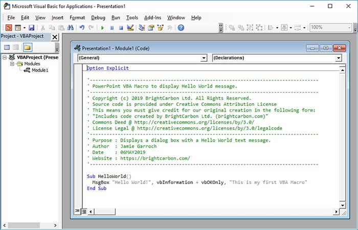Click the code window right scroll arrow
Image resolution: width=358 pixels, height=230 pixels.
pos(336,212)
